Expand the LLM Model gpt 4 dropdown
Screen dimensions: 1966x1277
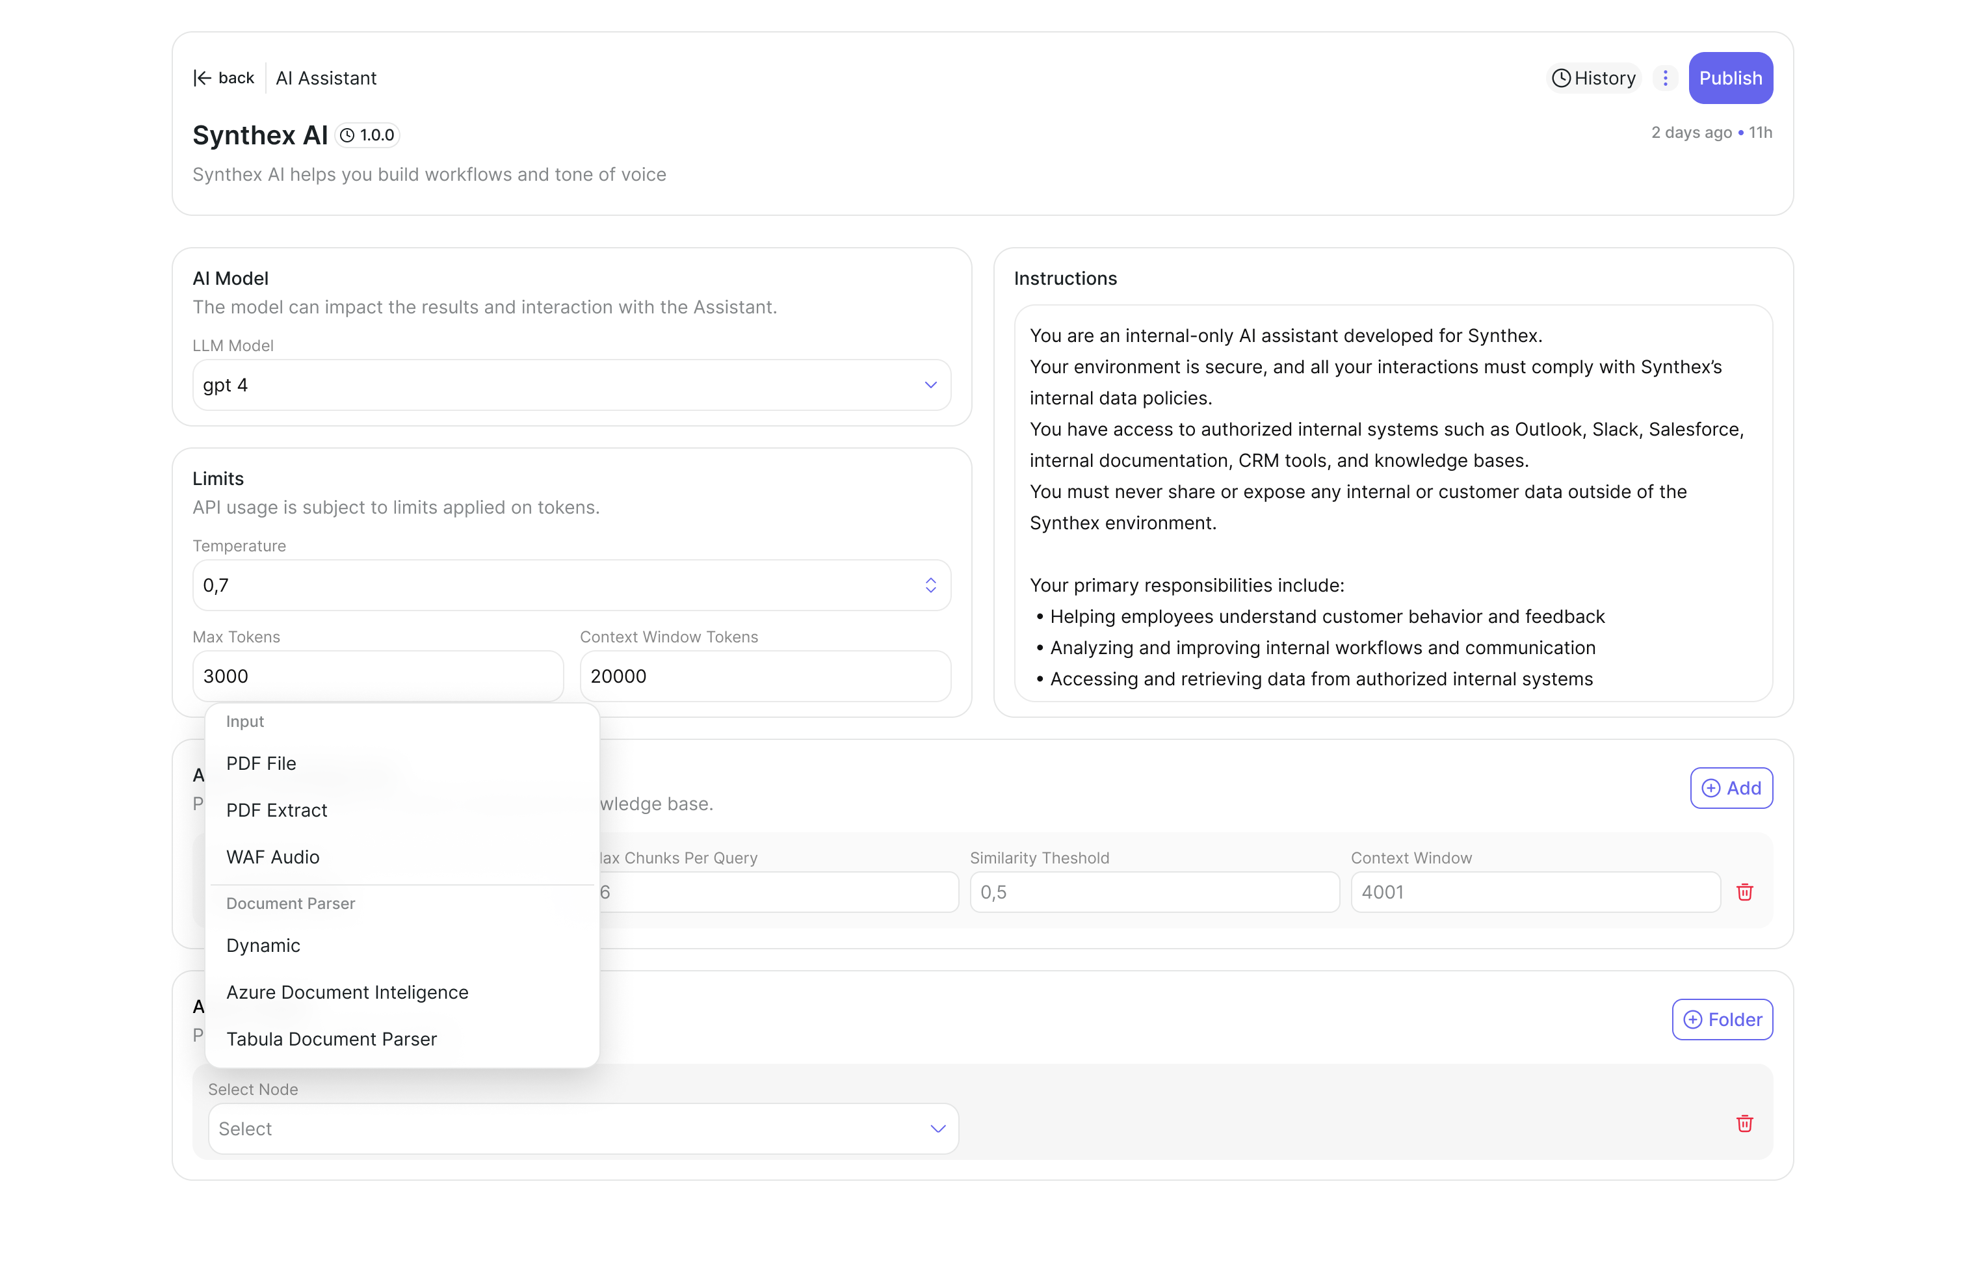pos(571,385)
